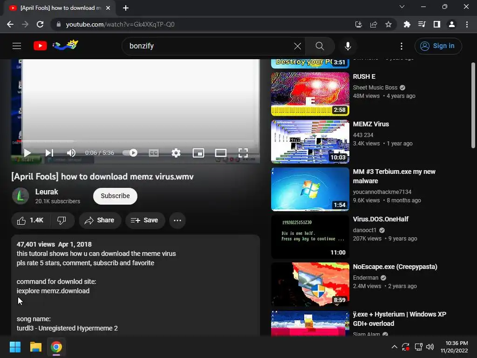
Task: Clear the search box with the X
Action: pyautogui.click(x=298, y=46)
